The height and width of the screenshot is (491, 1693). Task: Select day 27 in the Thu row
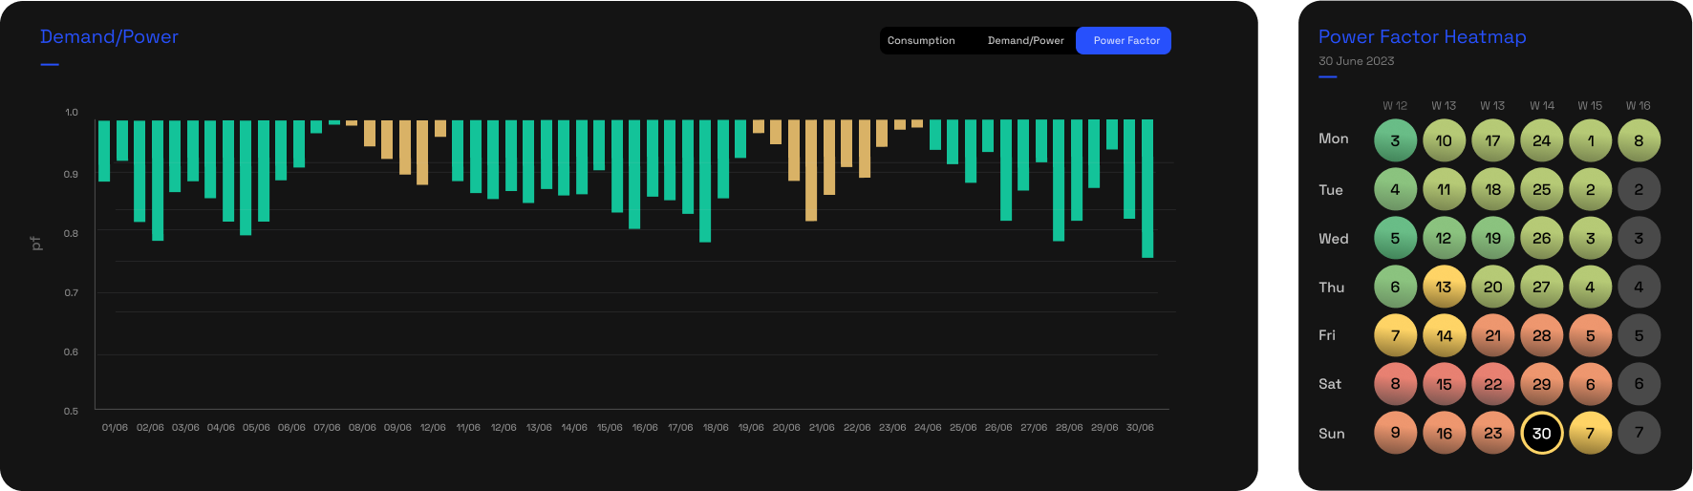coord(1541,287)
